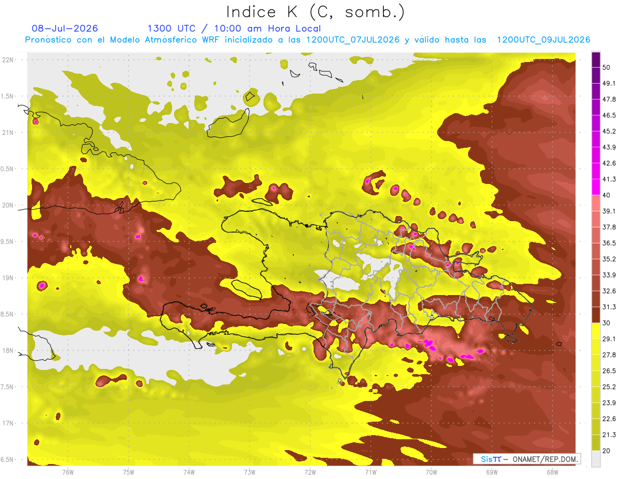This screenshot has height=479, width=620.
Task: Click the '19N' latitude label
Action: (9, 277)
